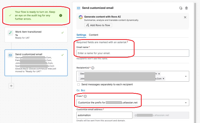Click the Rovo AI hexagon logo
Viewport: 200px width, 123px height.
[81, 17]
